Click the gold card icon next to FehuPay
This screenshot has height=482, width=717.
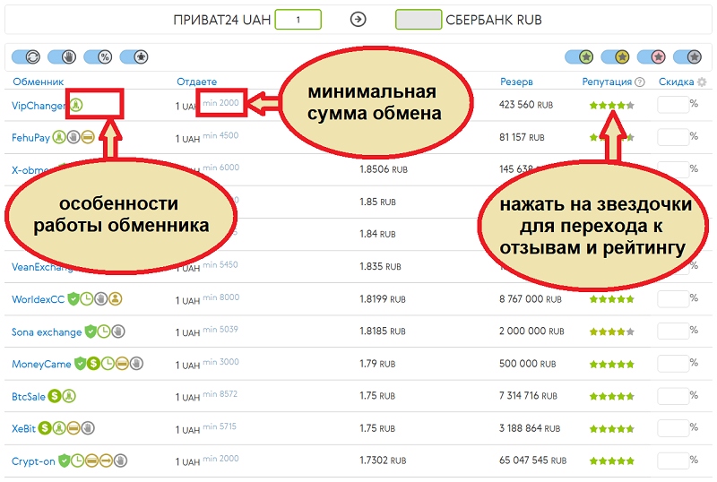88,137
